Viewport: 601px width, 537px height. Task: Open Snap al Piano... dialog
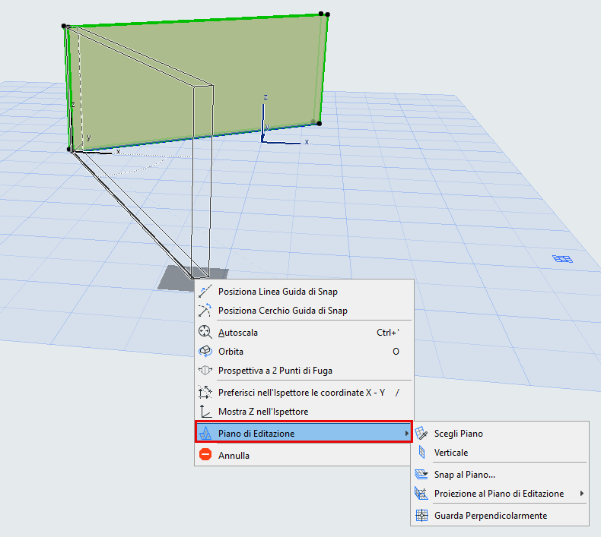click(500, 475)
